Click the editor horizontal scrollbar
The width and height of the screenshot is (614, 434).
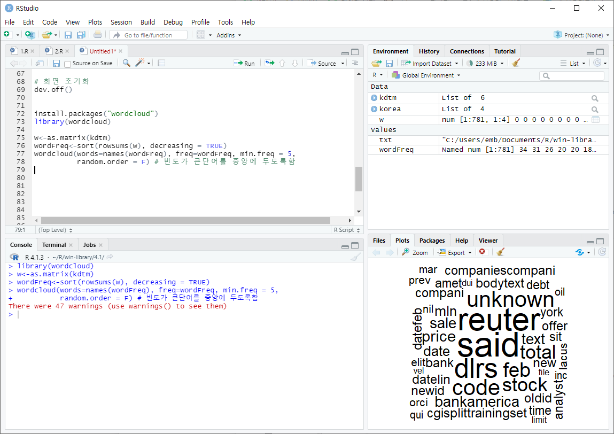click(x=185, y=221)
